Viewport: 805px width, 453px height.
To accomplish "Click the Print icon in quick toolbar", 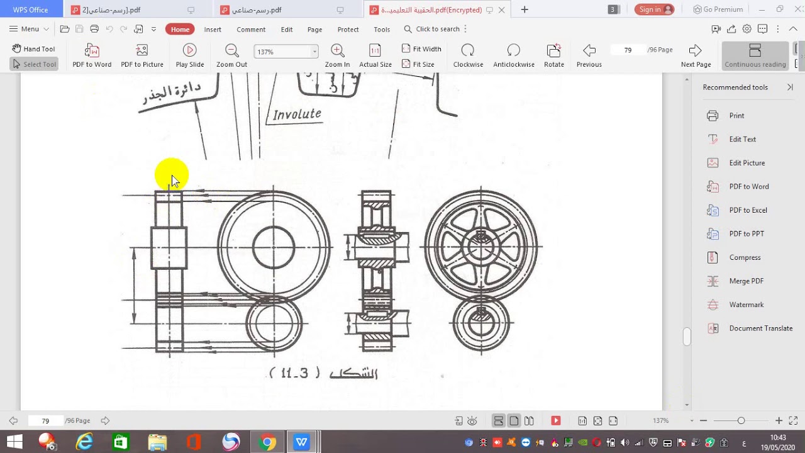I will pos(94,29).
